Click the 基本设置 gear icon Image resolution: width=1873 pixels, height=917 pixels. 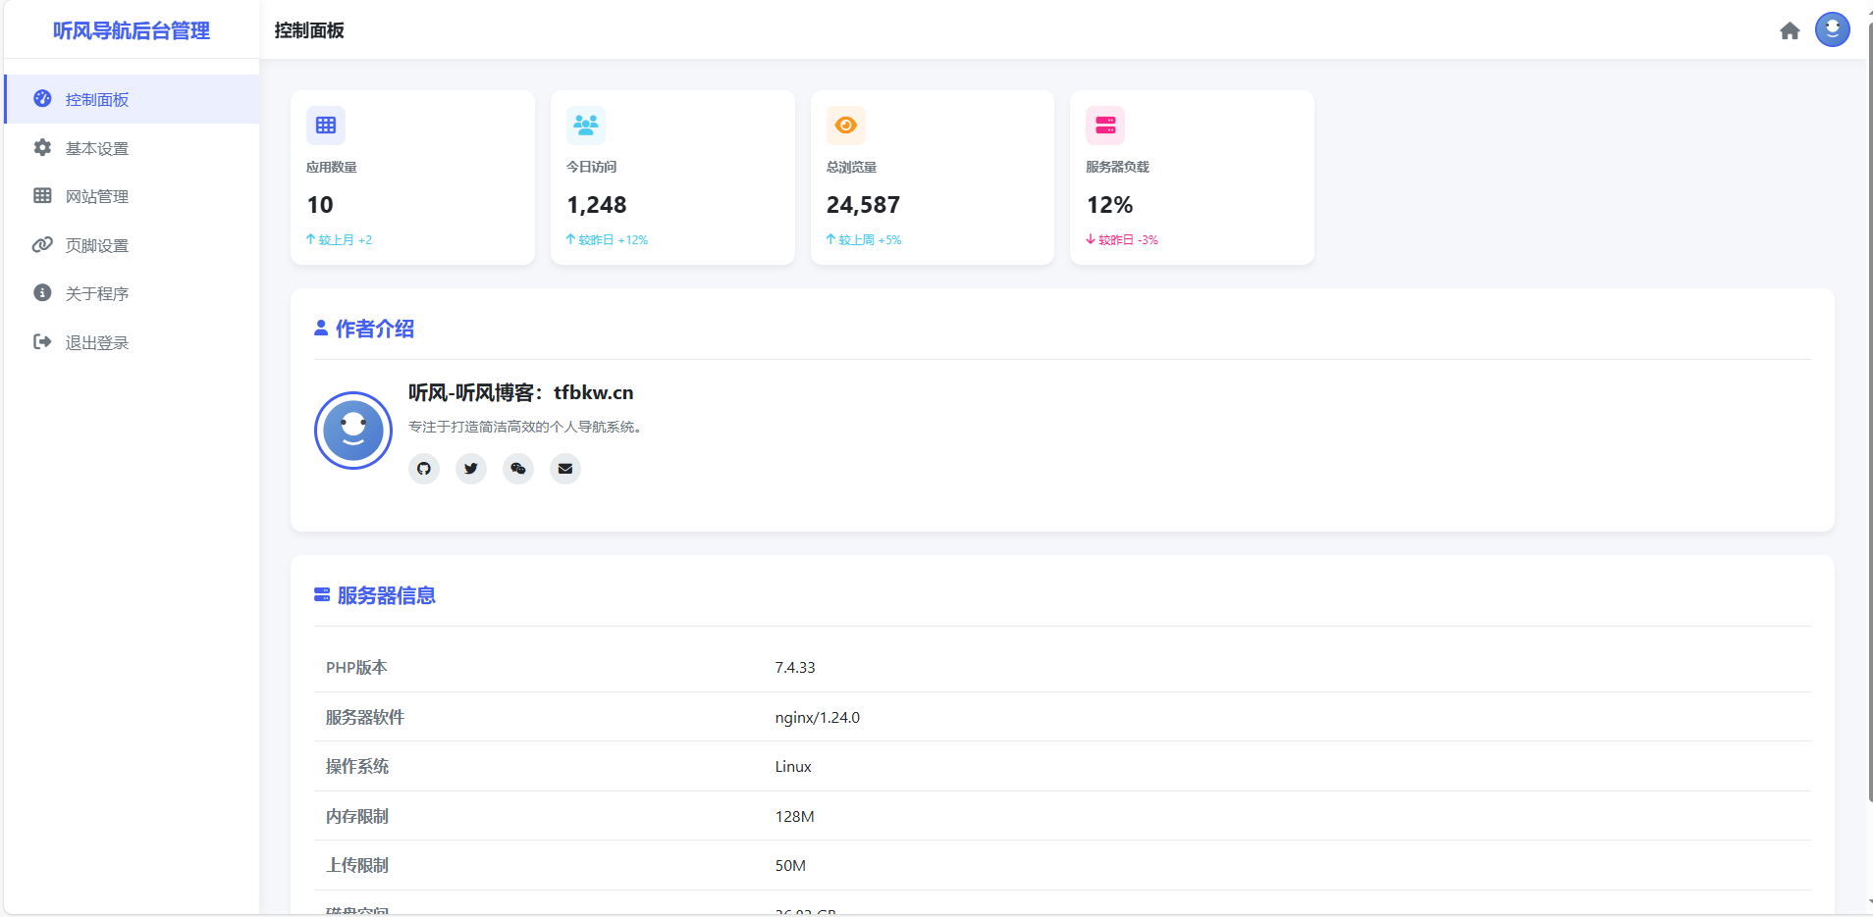(x=42, y=147)
